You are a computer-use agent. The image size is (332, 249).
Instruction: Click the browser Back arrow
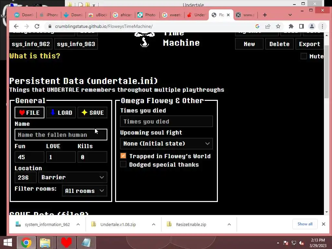[x=16, y=26]
